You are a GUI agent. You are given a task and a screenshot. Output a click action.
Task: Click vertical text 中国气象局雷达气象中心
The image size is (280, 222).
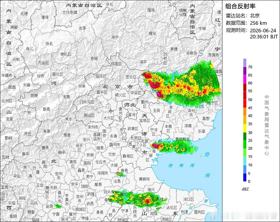[267, 125]
